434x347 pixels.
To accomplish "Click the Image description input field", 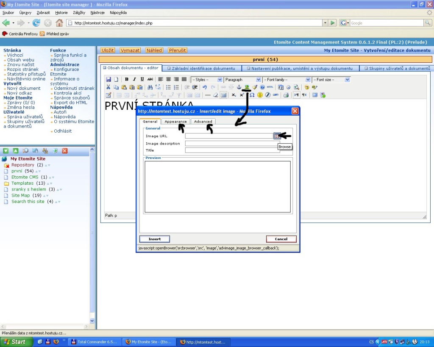I will coord(232,144).
